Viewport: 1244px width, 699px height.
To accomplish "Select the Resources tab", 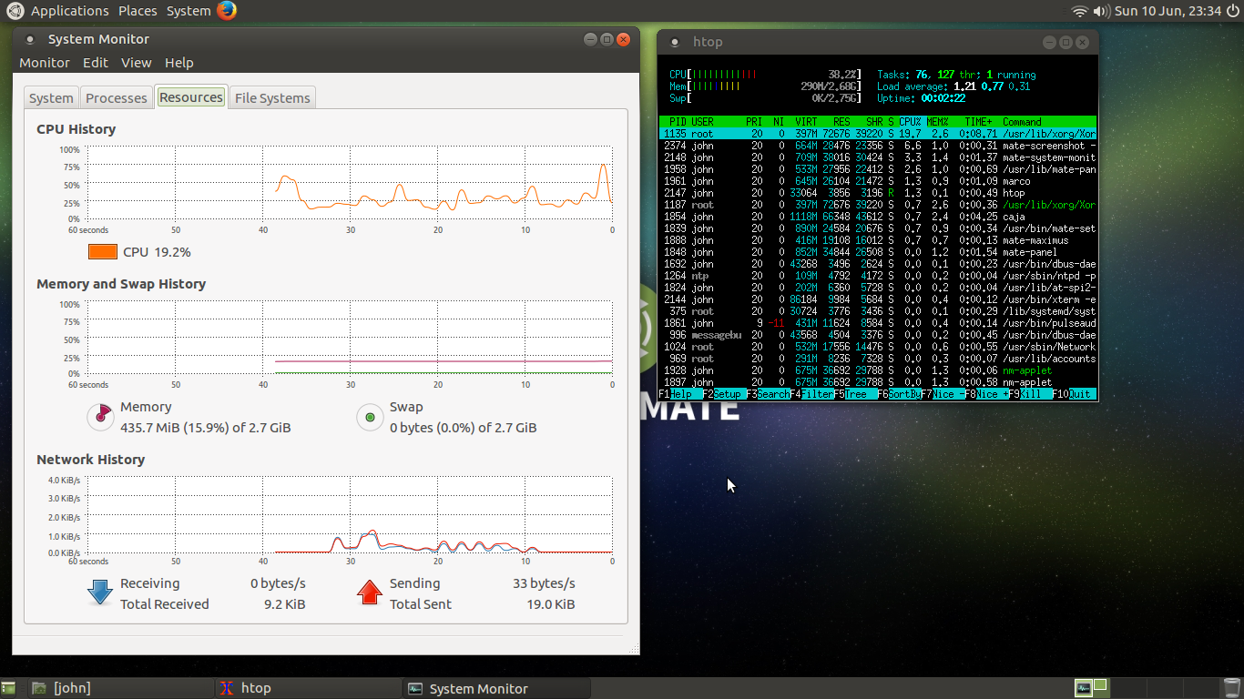I will (191, 97).
